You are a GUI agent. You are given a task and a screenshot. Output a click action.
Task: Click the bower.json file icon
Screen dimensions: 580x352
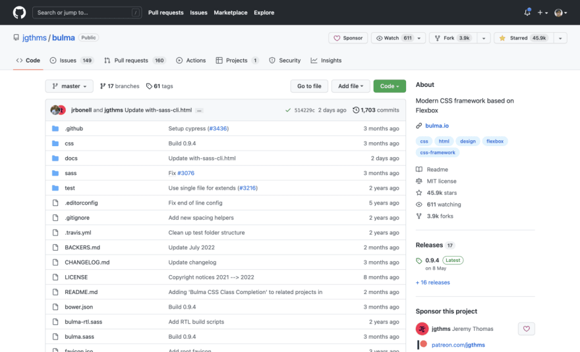pyautogui.click(x=55, y=307)
